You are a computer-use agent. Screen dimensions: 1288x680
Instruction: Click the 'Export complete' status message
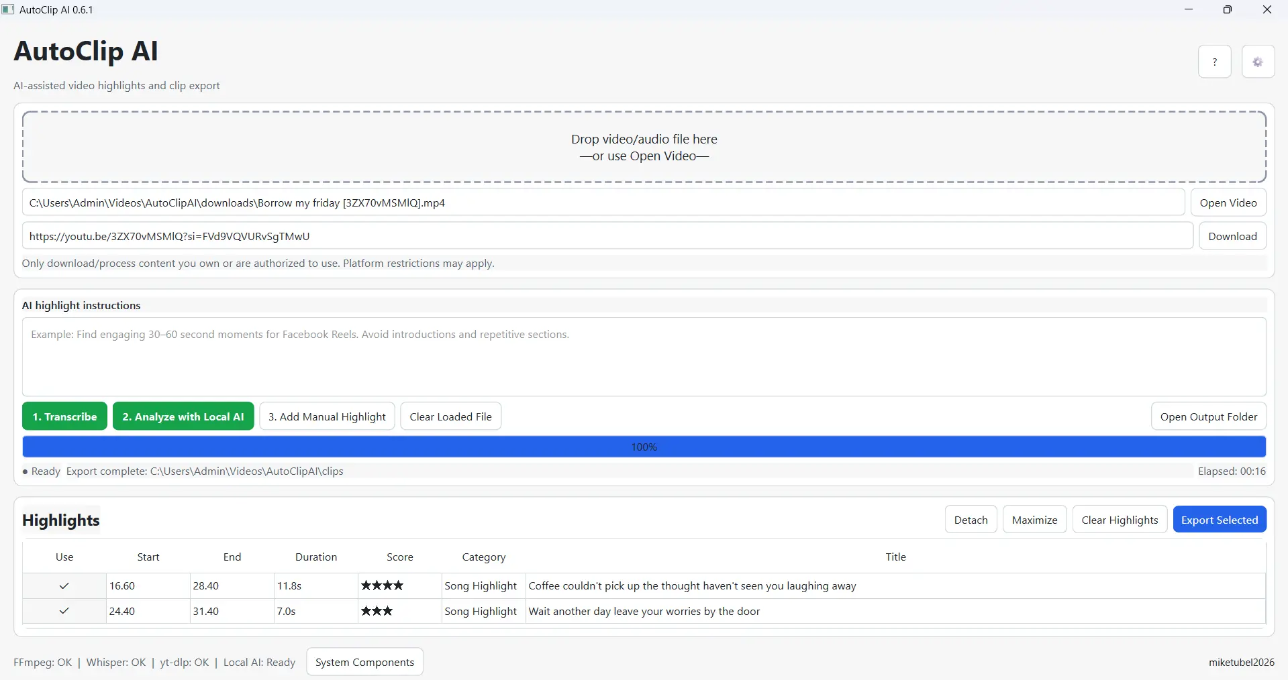click(205, 471)
